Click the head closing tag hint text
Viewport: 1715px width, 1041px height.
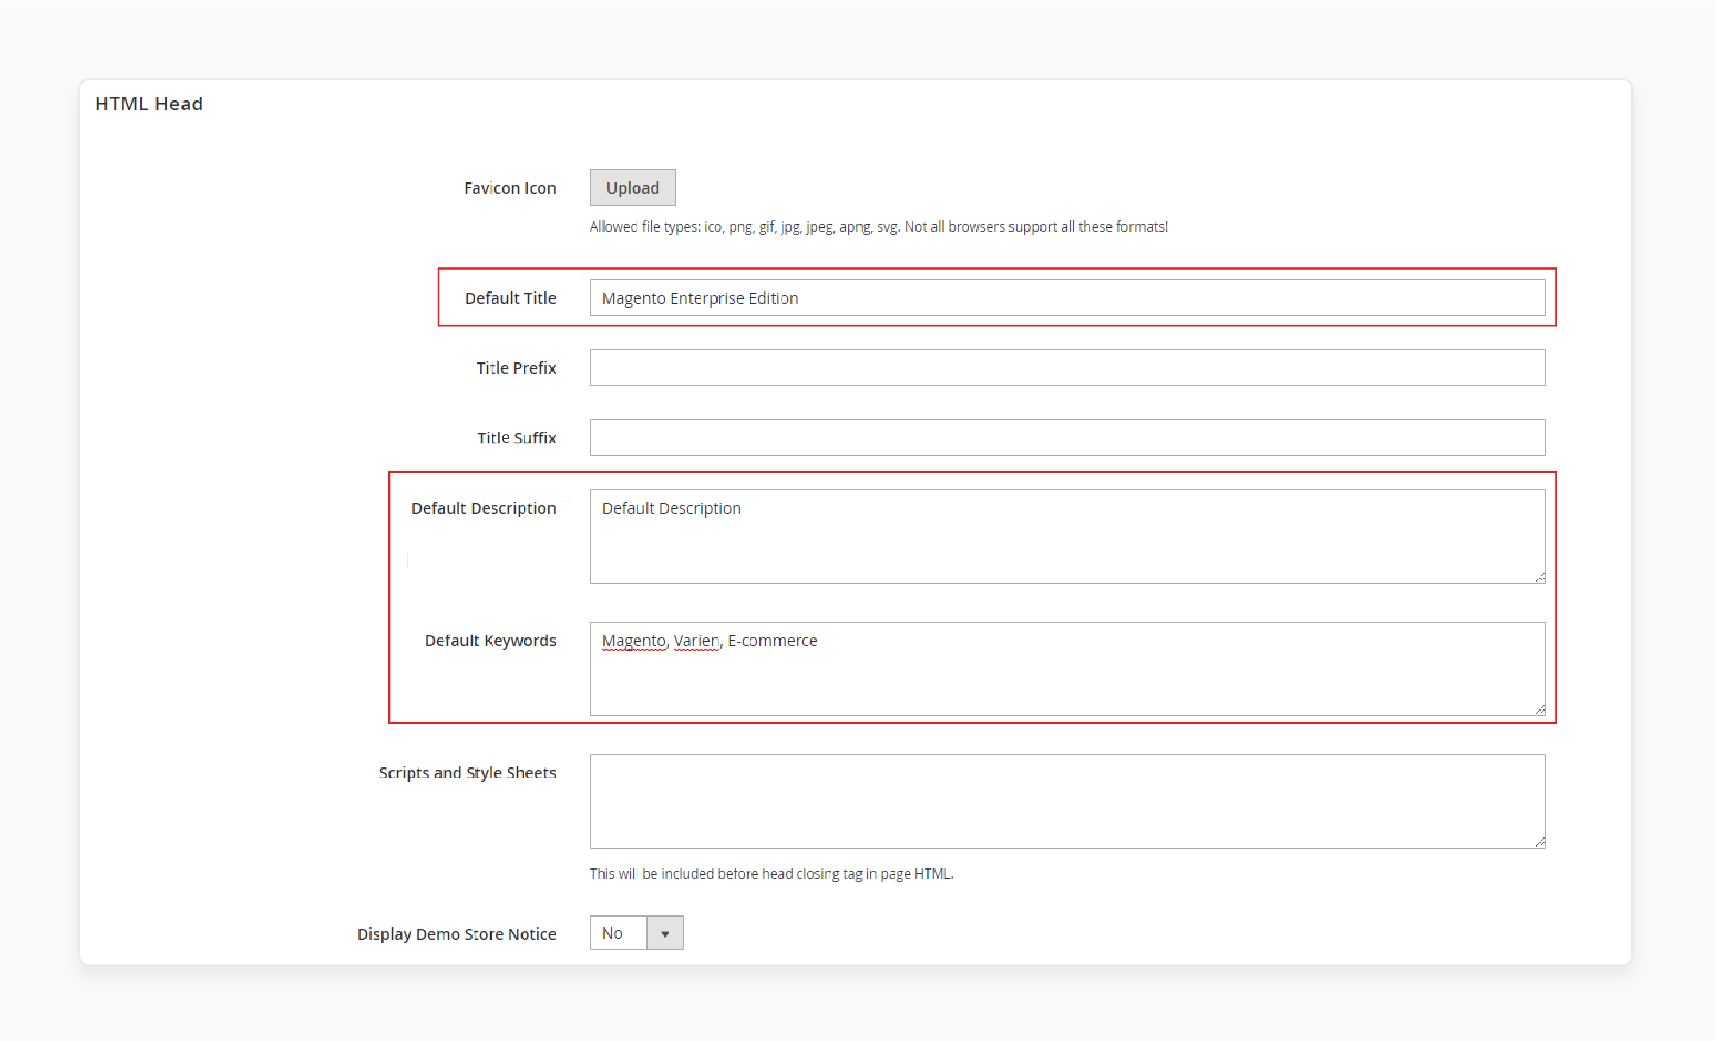771,874
